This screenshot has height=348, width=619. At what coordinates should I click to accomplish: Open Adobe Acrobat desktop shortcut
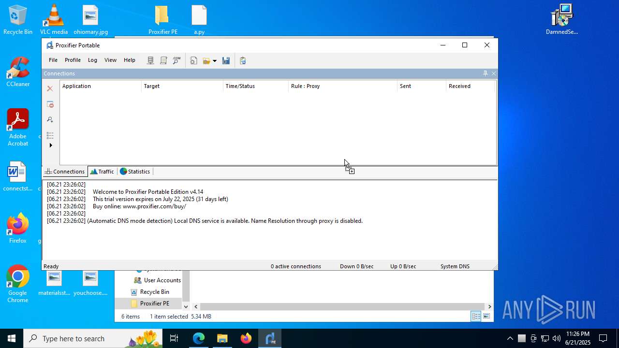18,128
